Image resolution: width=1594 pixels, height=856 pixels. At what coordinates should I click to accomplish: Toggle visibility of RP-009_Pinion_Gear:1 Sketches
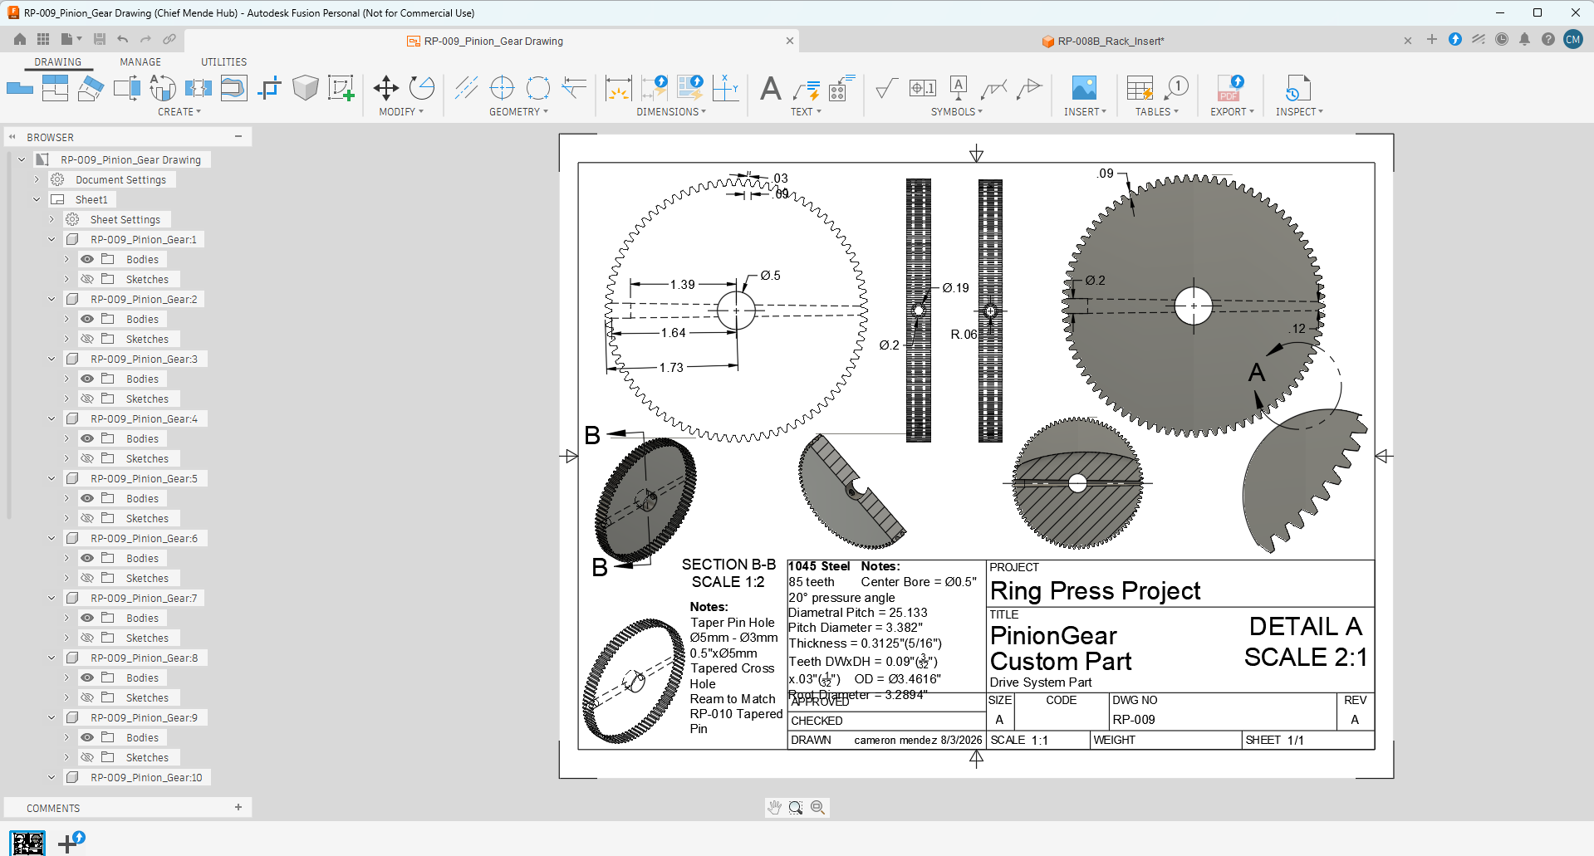click(87, 279)
